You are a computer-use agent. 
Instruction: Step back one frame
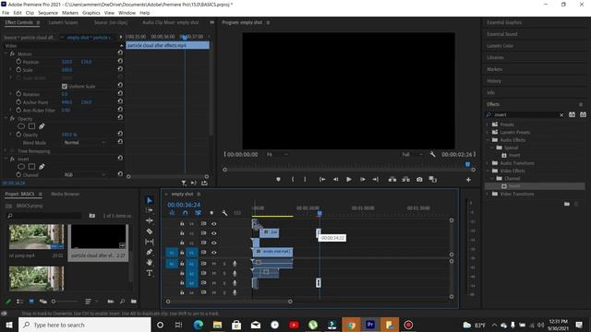point(335,180)
